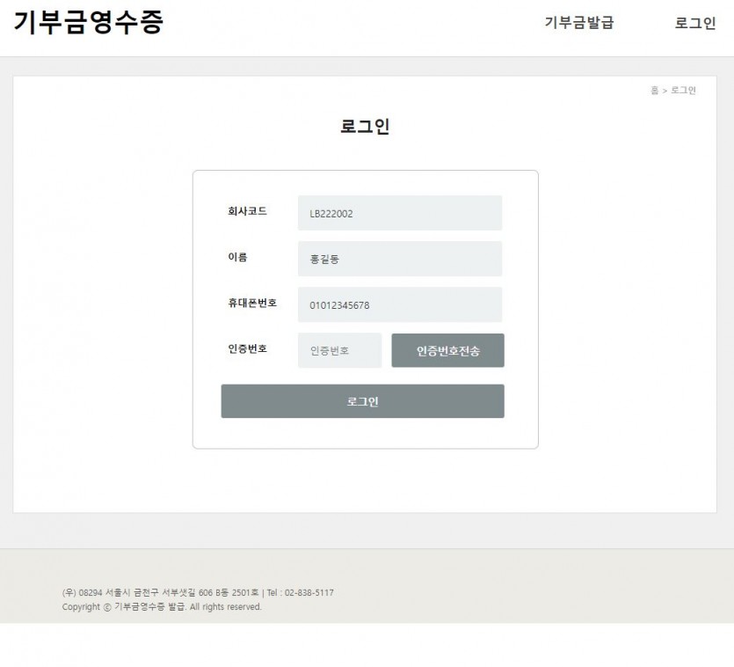
Task: Submit the wide gray 로그인 button
Action: (x=363, y=401)
